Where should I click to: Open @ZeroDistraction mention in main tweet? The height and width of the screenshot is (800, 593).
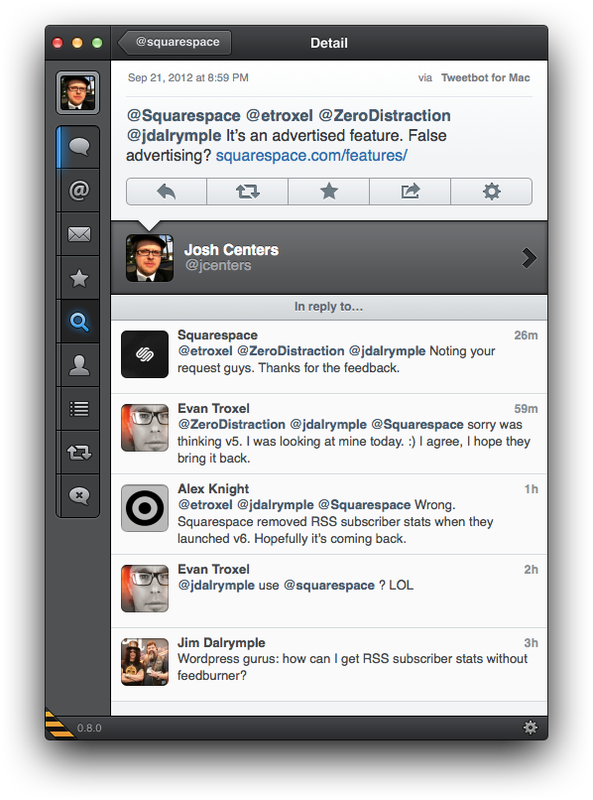(x=385, y=116)
